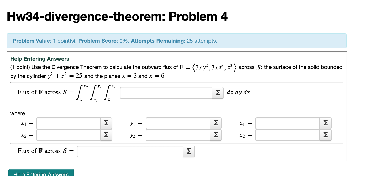372x176 pixels.
Task: Open the Σ editor for the final flux answer
Action: (188, 151)
